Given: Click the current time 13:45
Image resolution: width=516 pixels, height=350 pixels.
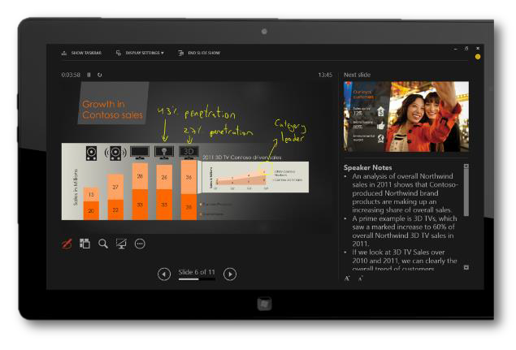Looking at the screenshot, I should (325, 75).
